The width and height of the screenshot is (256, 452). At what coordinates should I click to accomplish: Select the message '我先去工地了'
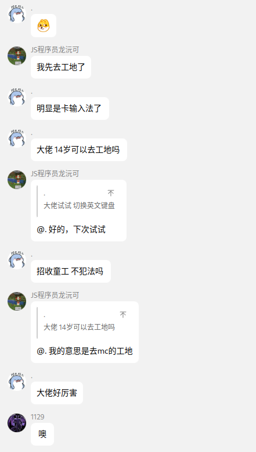[61, 67]
